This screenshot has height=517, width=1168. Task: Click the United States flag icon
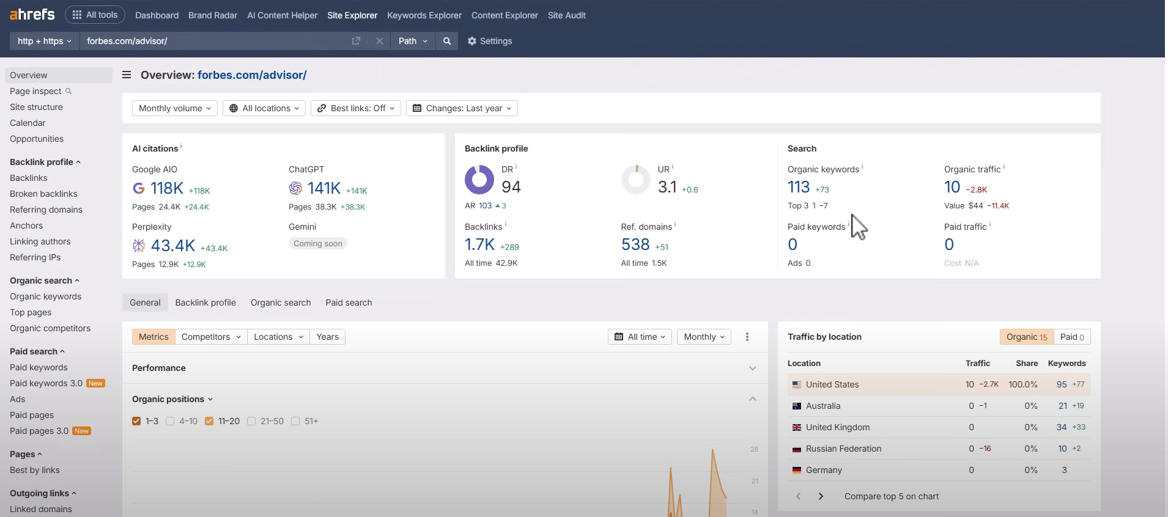click(797, 384)
